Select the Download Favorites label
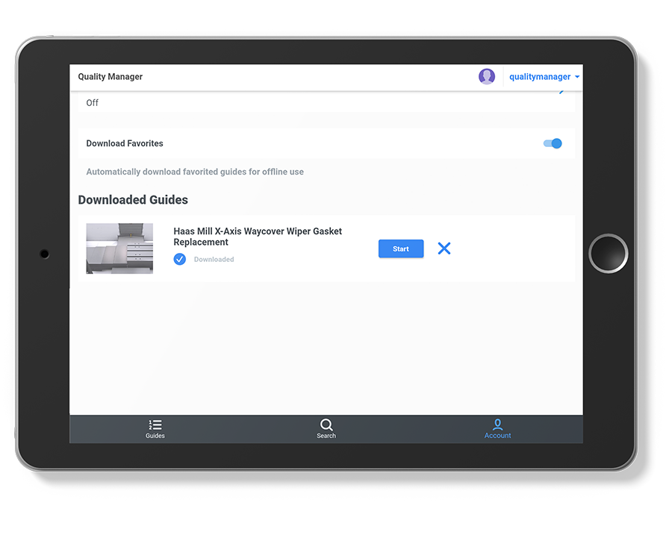The image size is (672, 535). click(x=125, y=143)
